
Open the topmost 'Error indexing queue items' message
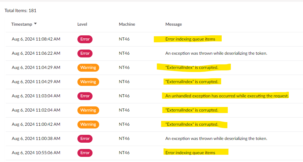[190, 39]
